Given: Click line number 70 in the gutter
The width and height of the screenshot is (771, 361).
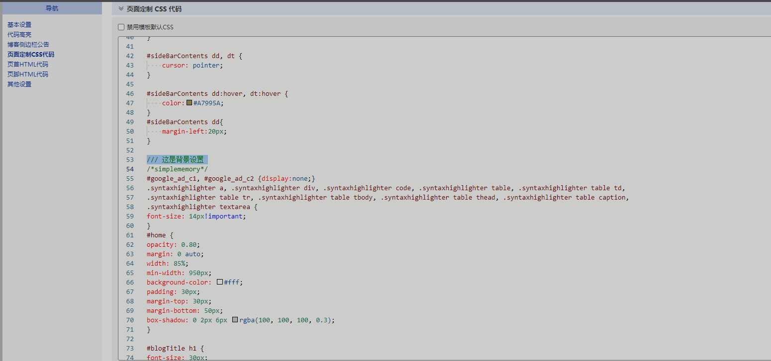Looking at the screenshot, I should 130,320.
